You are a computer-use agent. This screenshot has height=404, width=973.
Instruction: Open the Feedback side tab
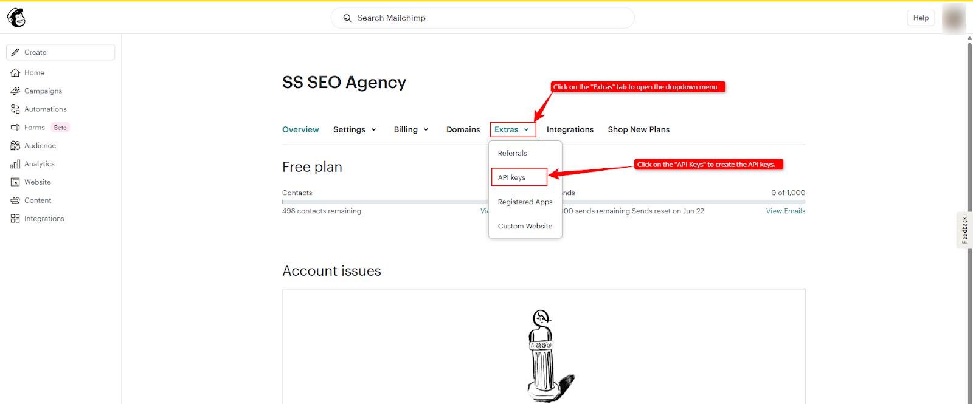964,230
